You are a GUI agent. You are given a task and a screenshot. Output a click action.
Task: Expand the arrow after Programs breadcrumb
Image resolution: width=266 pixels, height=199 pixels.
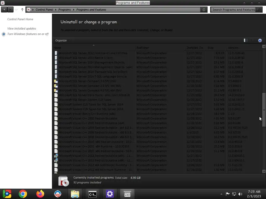[74, 10]
